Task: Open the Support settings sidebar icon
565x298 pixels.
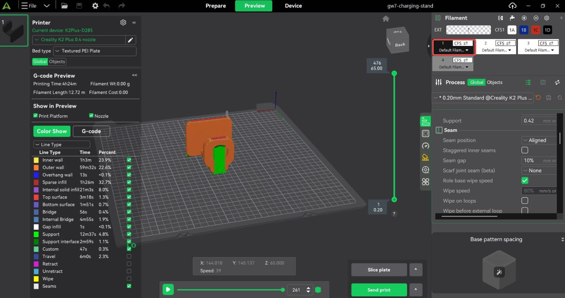Action: click(x=425, y=157)
